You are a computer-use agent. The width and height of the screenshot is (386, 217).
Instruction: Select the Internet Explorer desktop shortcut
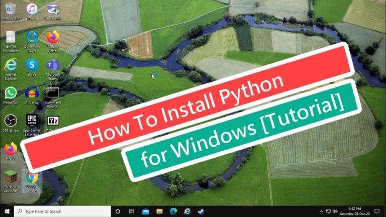(11, 69)
